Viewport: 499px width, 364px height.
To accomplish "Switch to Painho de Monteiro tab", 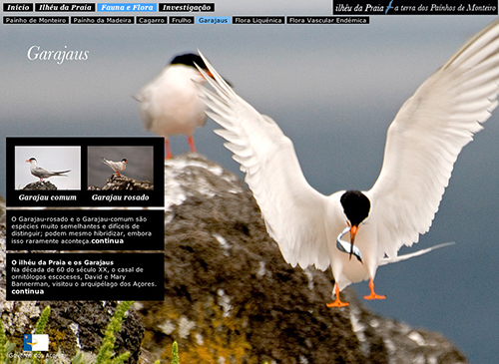I will click(x=36, y=20).
